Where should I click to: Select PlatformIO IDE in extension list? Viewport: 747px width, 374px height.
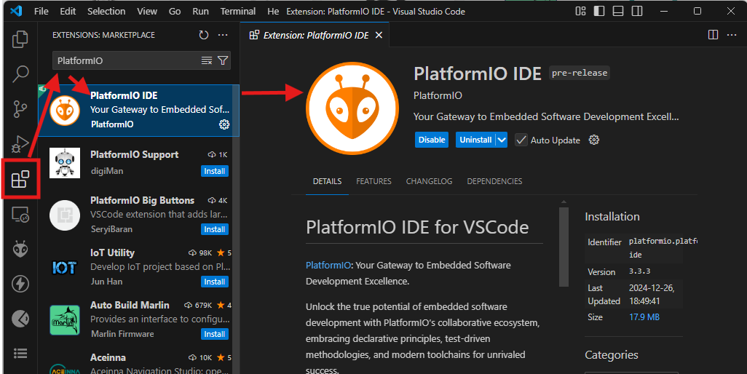(138, 111)
